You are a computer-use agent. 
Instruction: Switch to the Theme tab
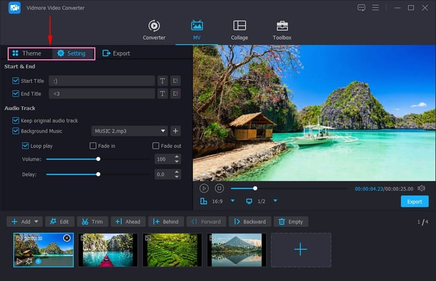coord(27,53)
